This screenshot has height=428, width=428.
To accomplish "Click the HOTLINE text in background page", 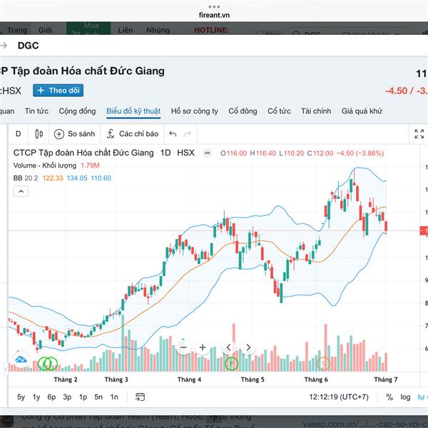I will tap(211, 30).
